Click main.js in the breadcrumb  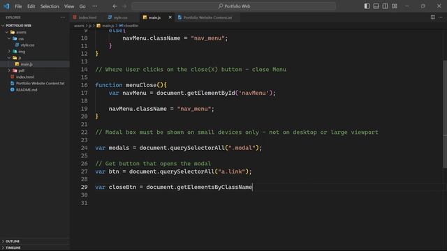pyautogui.click(x=108, y=26)
